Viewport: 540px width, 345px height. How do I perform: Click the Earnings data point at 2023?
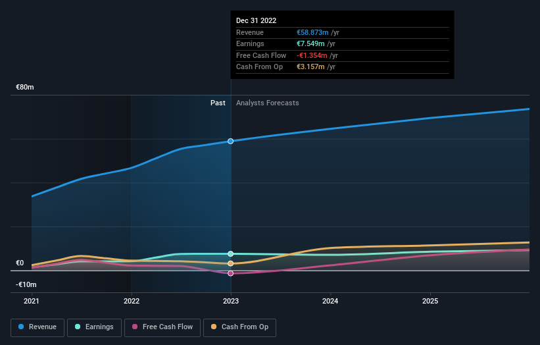click(x=231, y=253)
